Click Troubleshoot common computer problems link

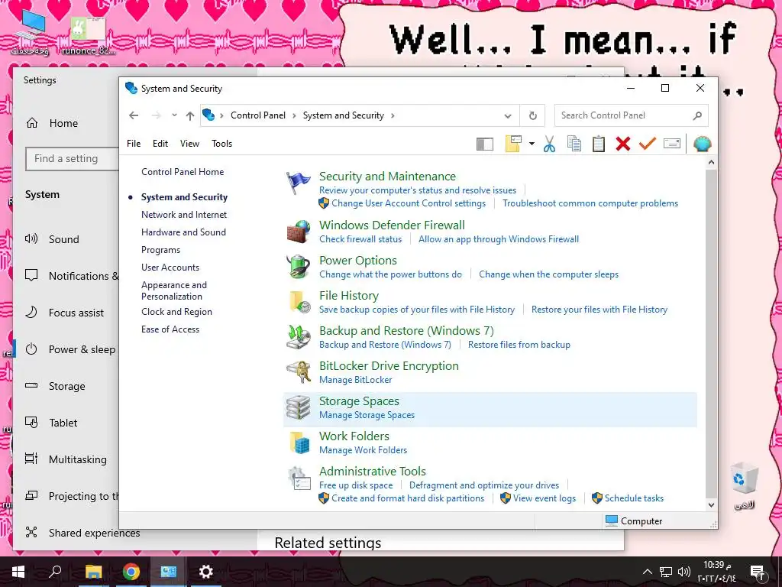(x=590, y=203)
